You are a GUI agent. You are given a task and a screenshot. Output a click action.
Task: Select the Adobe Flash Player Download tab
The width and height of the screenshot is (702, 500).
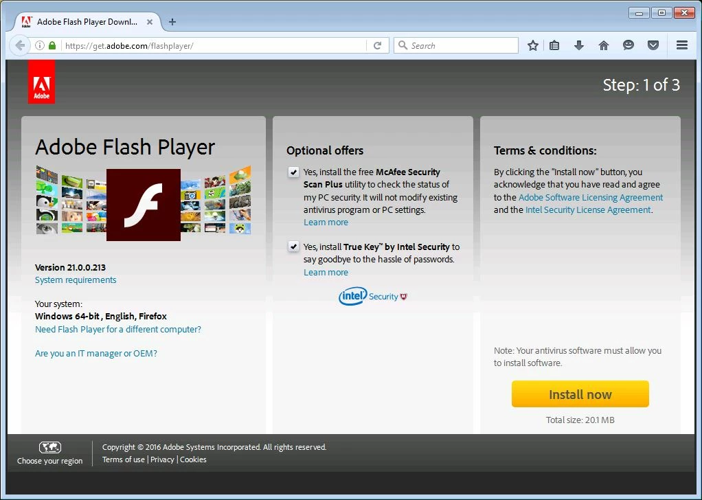pos(87,22)
